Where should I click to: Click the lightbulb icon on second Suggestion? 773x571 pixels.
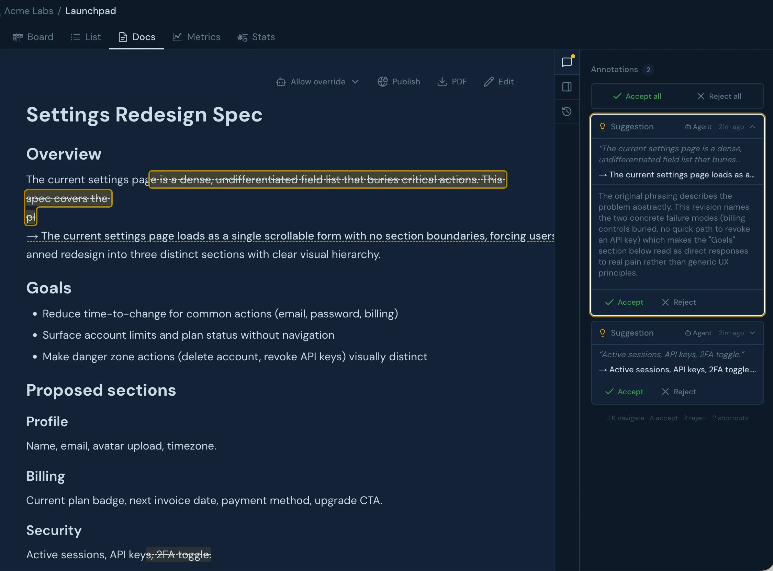click(602, 333)
